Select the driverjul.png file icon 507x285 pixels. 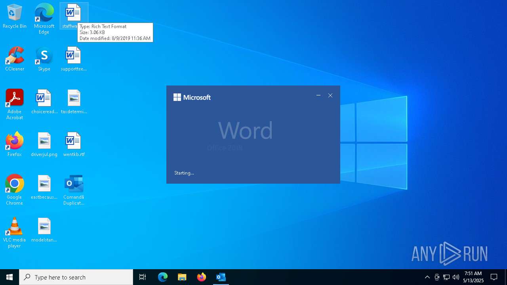pyautogui.click(x=44, y=144)
